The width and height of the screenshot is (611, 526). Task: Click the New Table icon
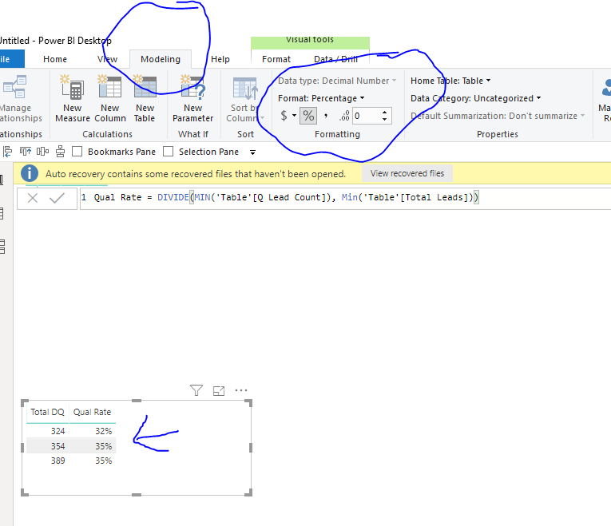point(145,86)
